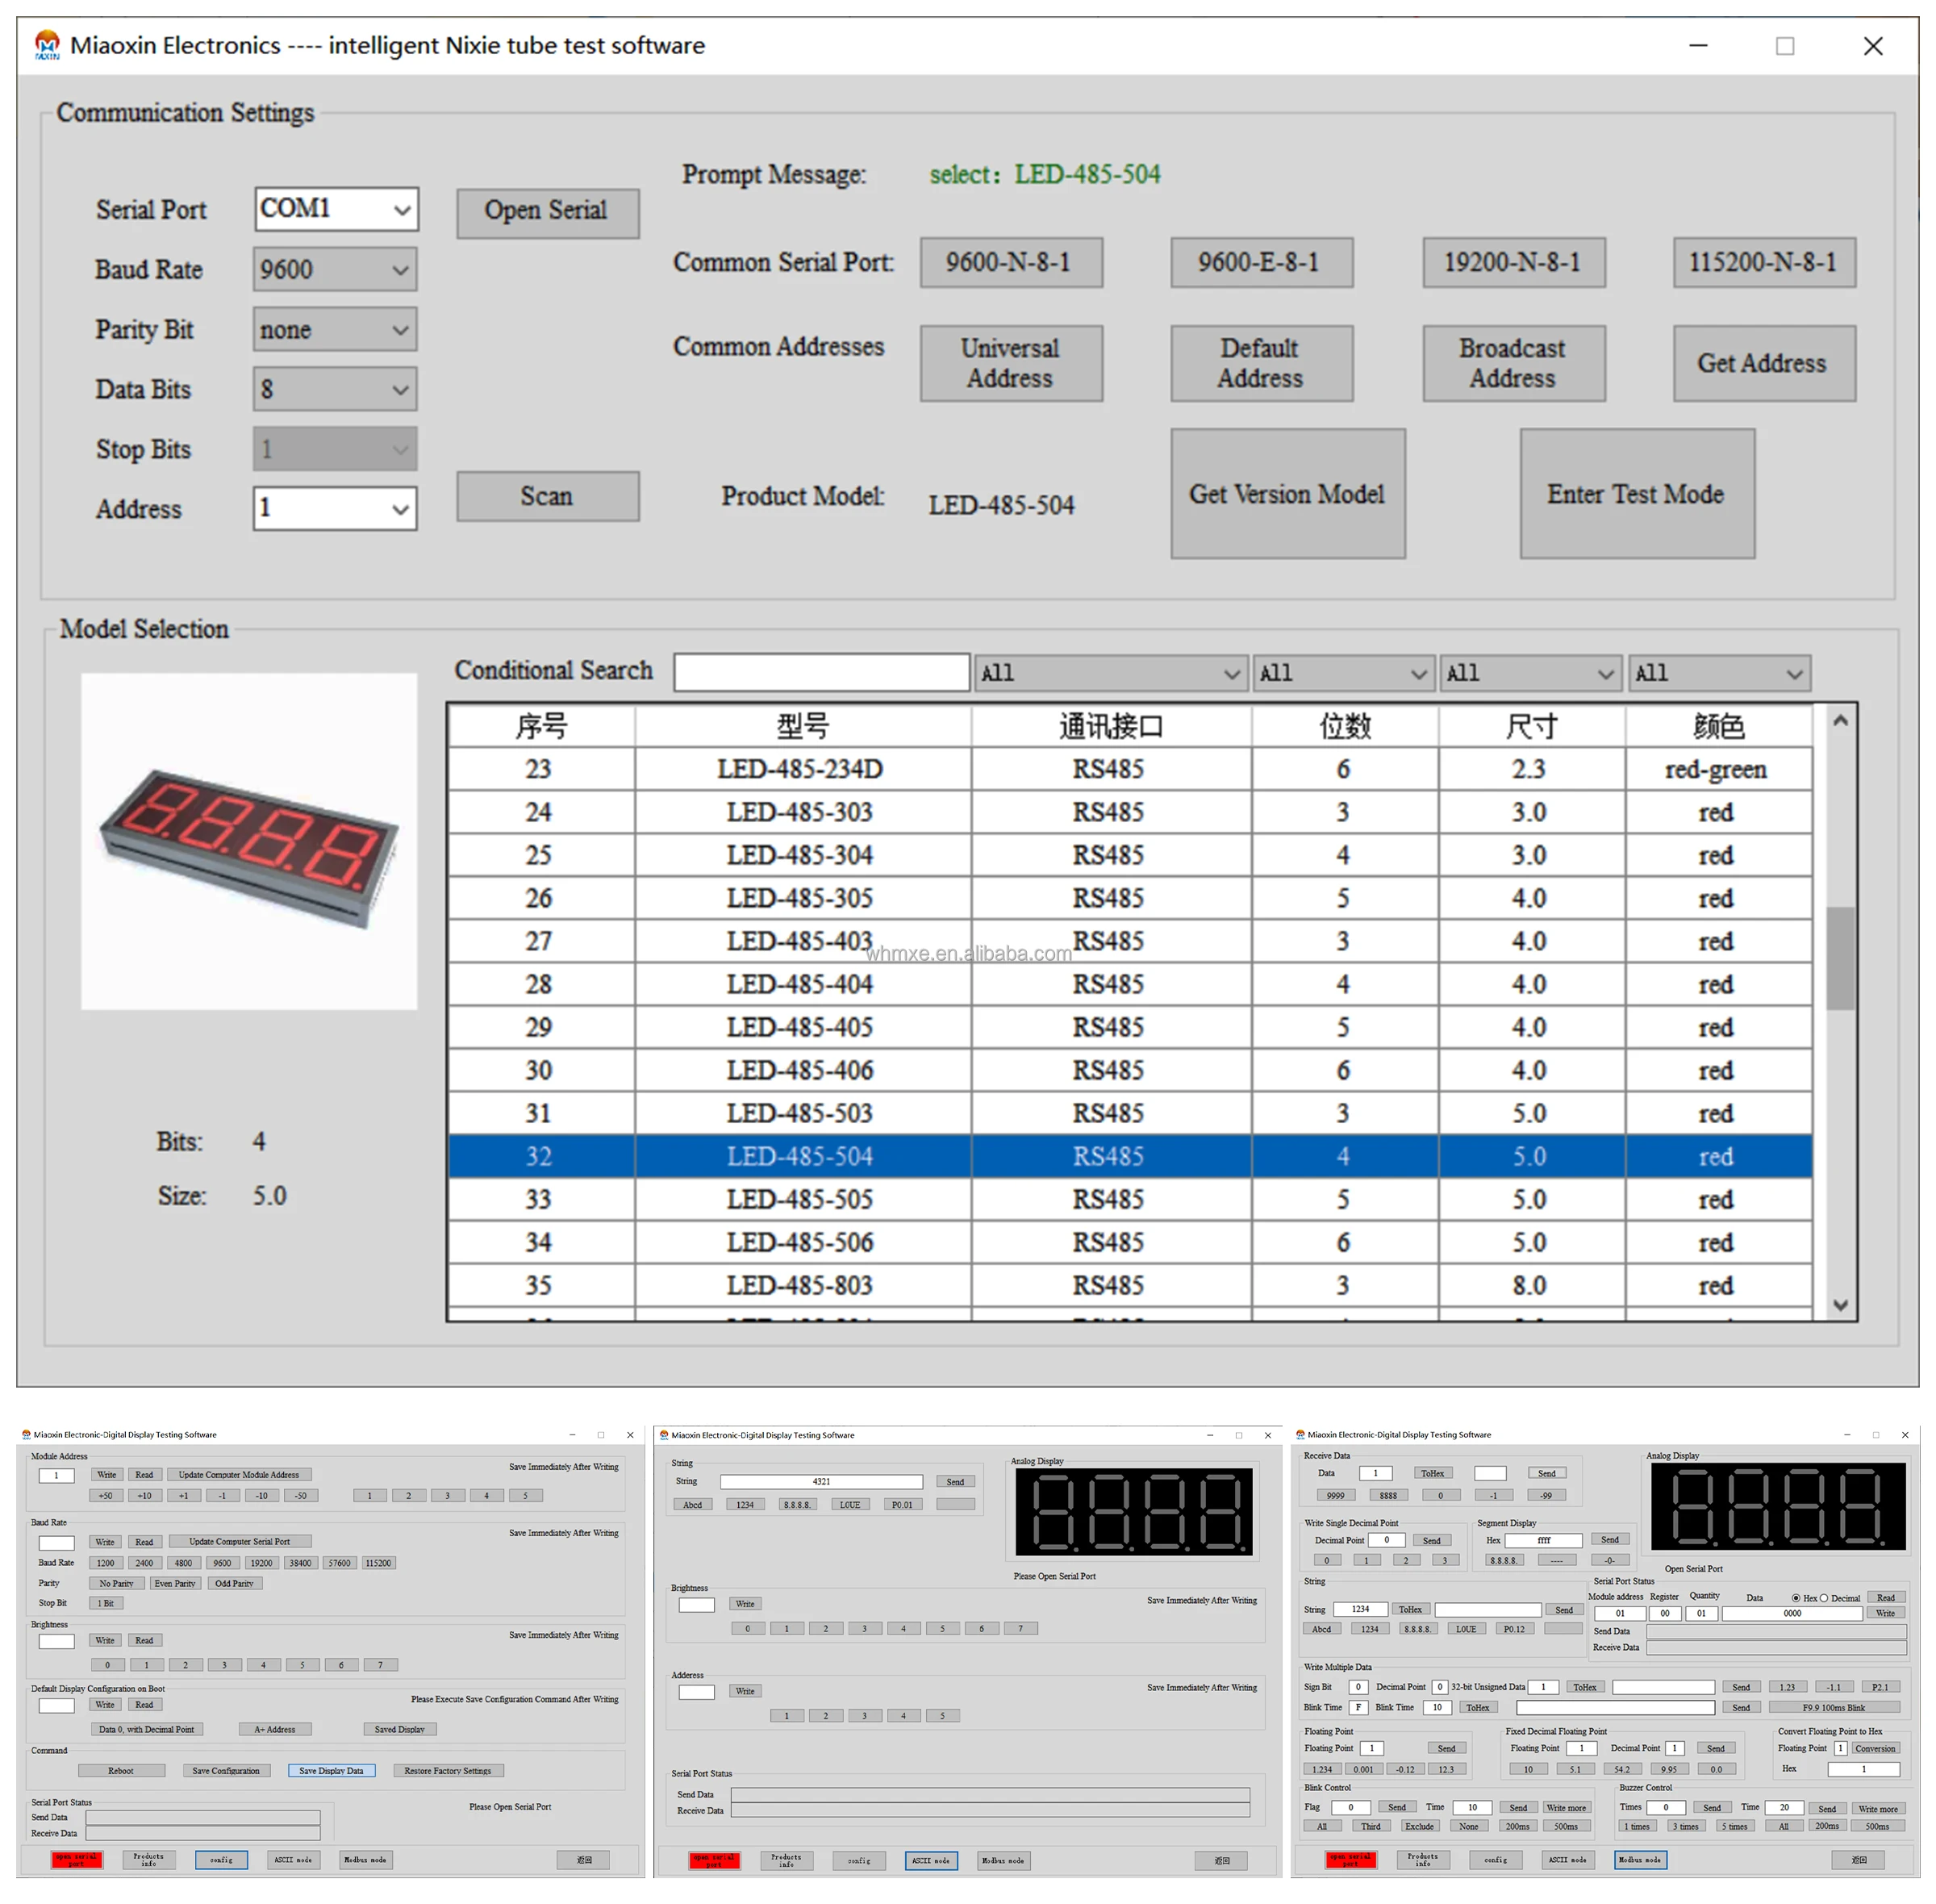The width and height of the screenshot is (1936, 1904).
Task: Click Broadcast Address
Action: pos(1512,363)
